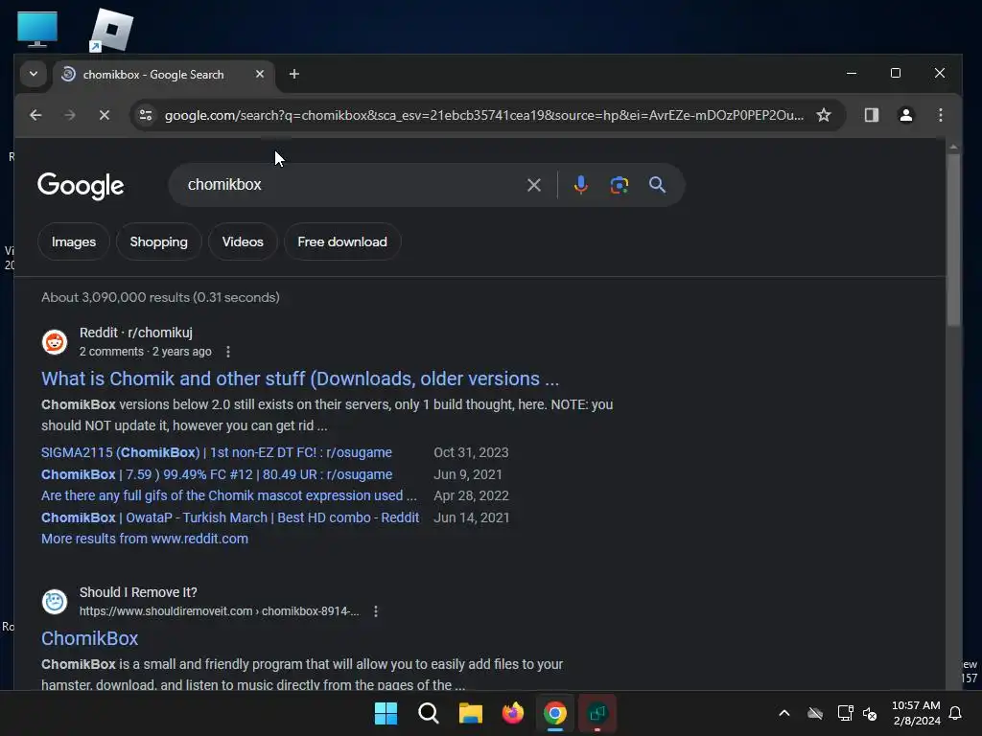Open the Windows Start menu
The image size is (982, 736).
pyautogui.click(x=386, y=713)
